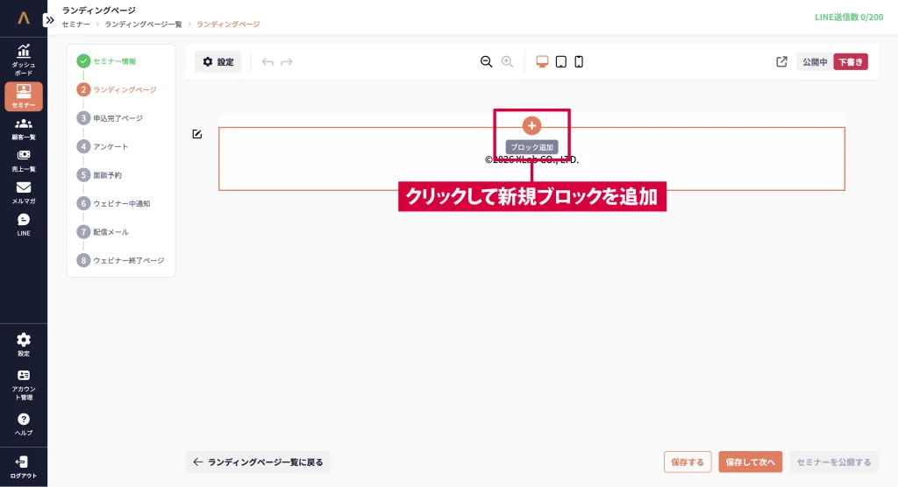Image resolution: width=898 pixels, height=487 pixels.
Task: Zoom out the page preview
Action: (x=486, y=62)
